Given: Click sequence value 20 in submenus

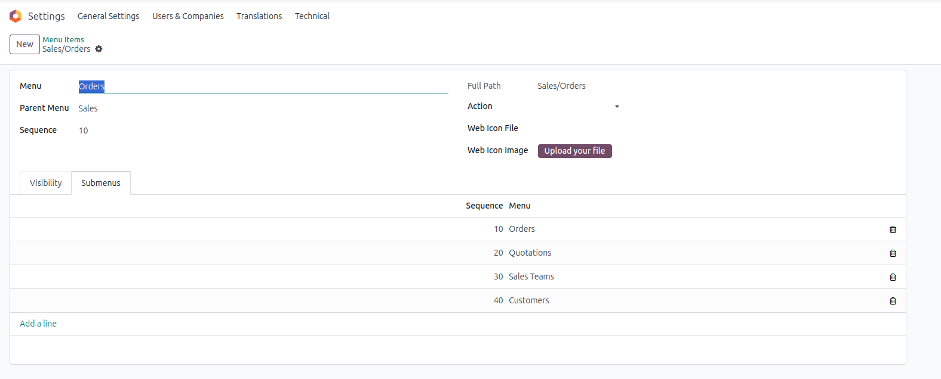Looking at the screenshot, I should click(499, 253).
